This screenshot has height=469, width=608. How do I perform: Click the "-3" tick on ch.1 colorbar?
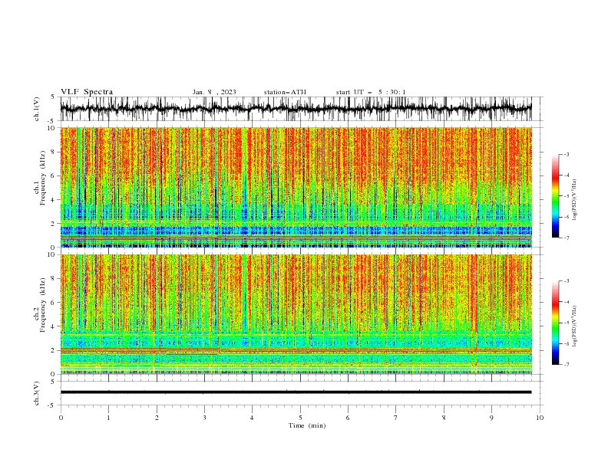pyautogui.click(x=567, y=154)
